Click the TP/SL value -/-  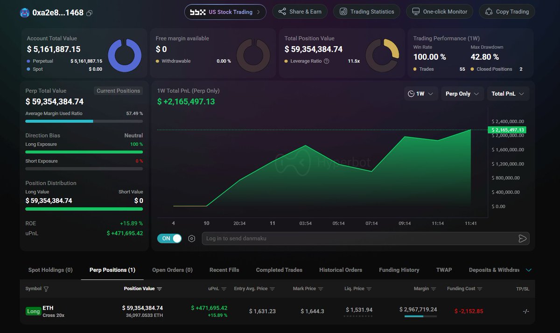click(526, 311)
